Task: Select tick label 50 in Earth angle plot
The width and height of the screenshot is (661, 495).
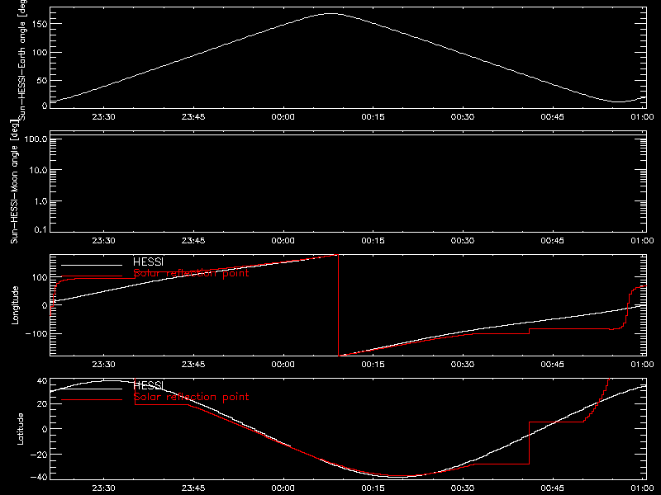Action: [x=42, y=80]
